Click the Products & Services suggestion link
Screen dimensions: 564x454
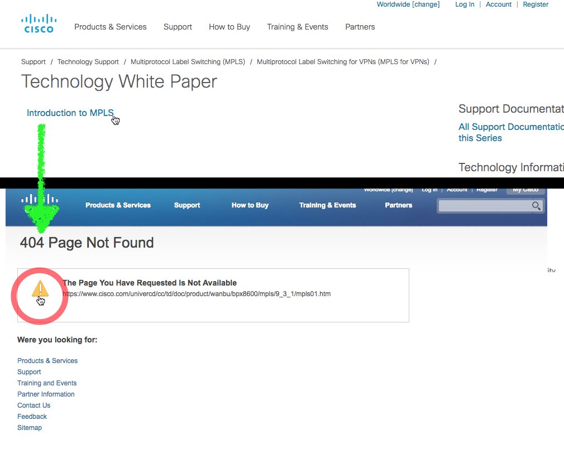47,361
